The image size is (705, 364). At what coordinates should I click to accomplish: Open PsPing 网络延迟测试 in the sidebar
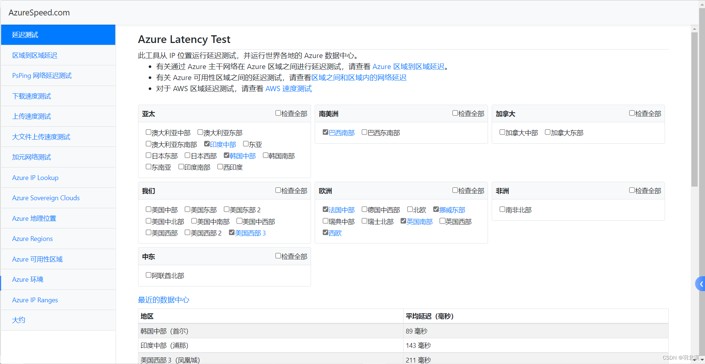(x=58, y=76)
